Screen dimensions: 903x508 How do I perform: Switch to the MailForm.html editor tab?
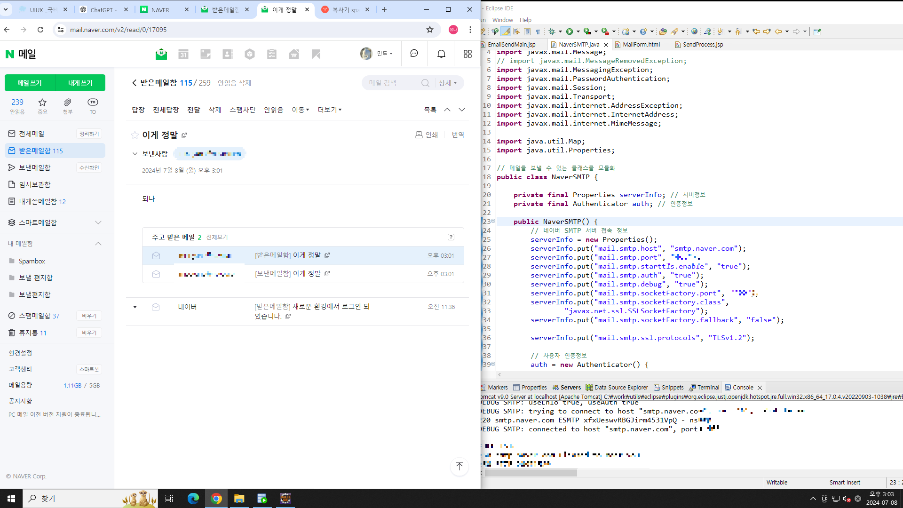coord(641,45)
